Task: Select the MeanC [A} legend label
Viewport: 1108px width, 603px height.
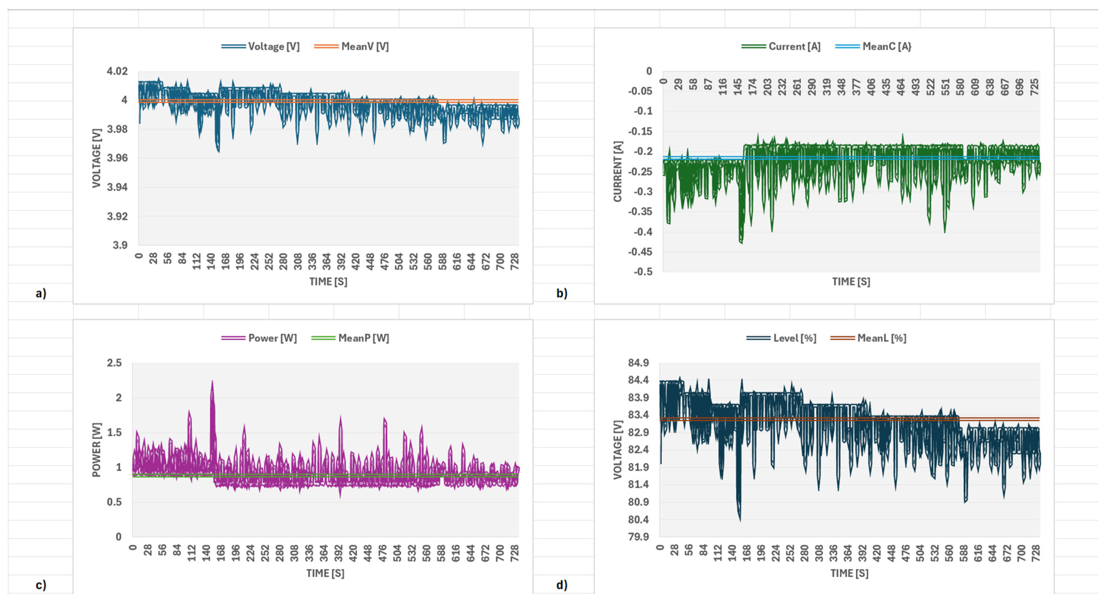Action: pos(887,46)
